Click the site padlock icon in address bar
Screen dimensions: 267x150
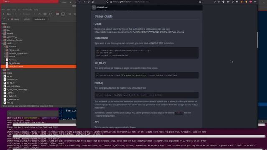click(111, 2)
